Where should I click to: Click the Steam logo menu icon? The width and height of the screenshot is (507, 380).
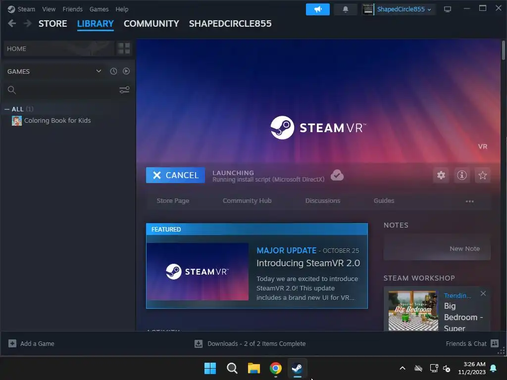point(11,9)
